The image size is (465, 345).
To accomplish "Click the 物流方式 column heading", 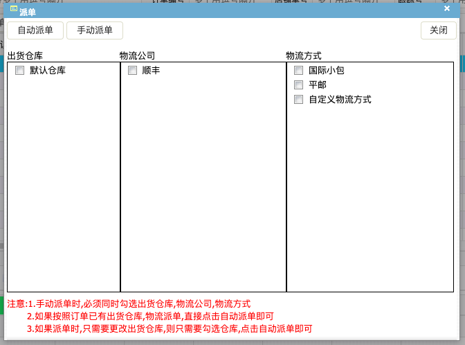I will pos(303,56).
